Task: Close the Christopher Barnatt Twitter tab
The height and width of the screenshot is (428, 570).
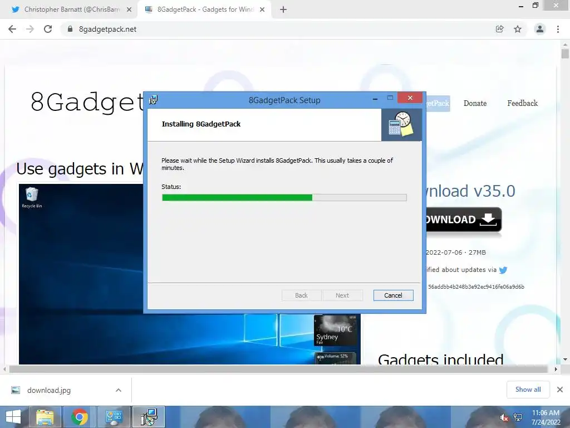Action: [x=129, y=10]
